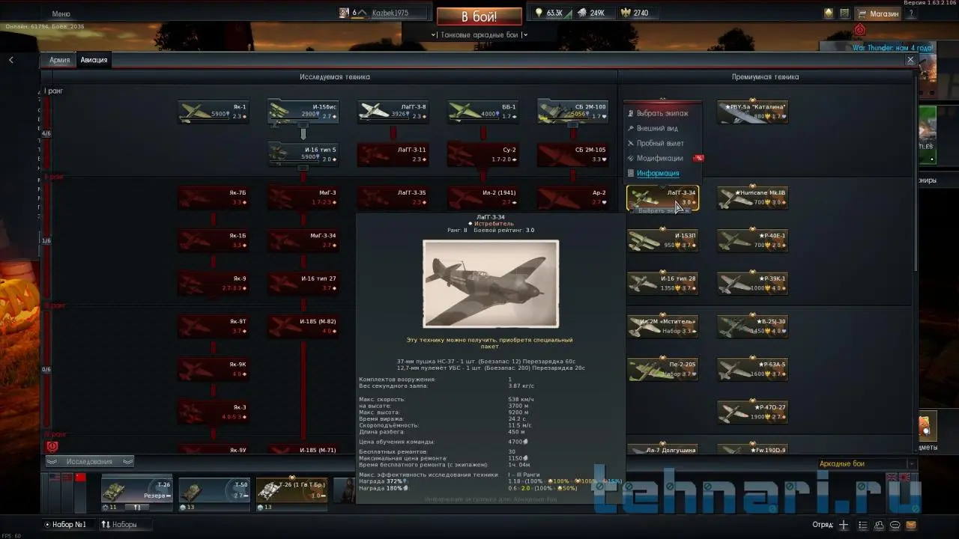Image resolution: width=959 pixels, height=539 pixels.
Task: Select Информация in context menu
Action: click(658, 173)
